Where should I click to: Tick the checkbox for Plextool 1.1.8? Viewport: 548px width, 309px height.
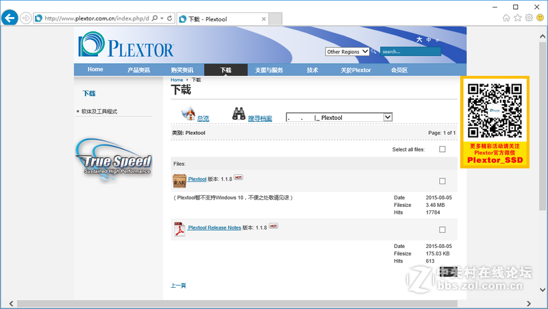443,181
